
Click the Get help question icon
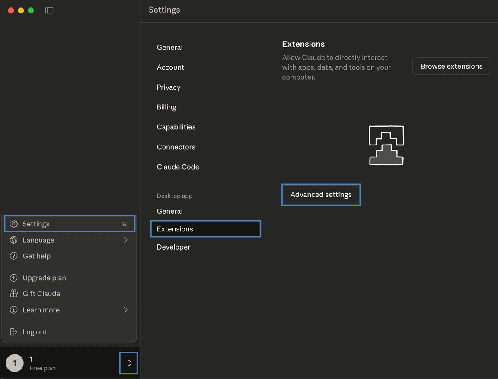pyautogui.click(x=14, y=256)
